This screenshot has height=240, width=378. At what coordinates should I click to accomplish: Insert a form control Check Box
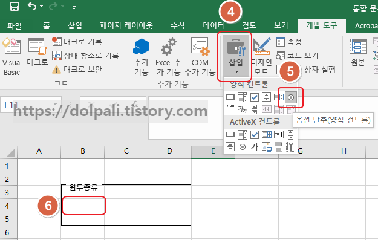tap(255, 97)
